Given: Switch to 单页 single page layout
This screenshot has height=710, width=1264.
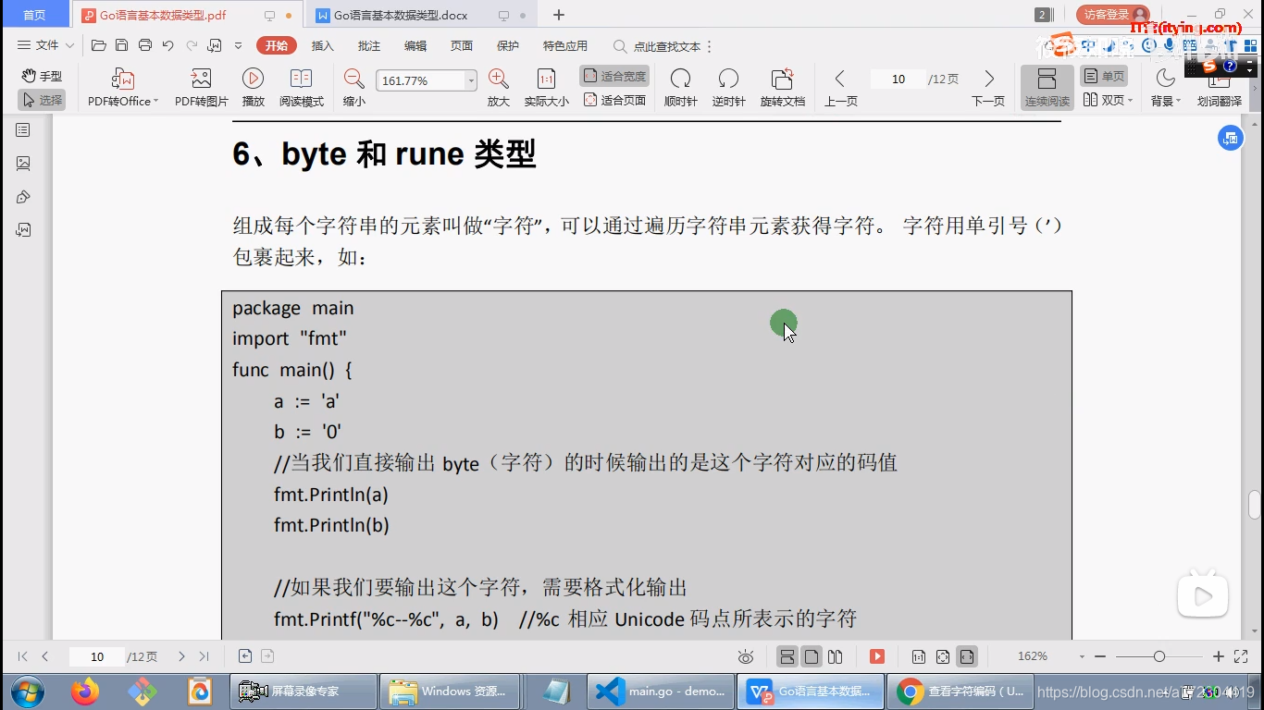Looking at the screenshot, I should tap(1104, 76).
